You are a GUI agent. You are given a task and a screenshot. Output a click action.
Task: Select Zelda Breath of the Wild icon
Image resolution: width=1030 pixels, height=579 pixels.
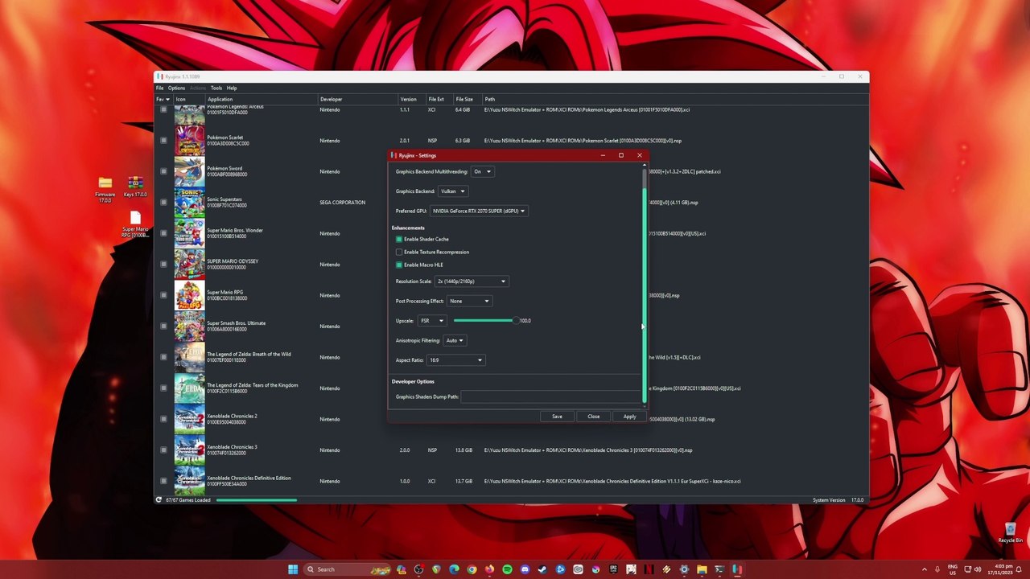pos(189,357)
